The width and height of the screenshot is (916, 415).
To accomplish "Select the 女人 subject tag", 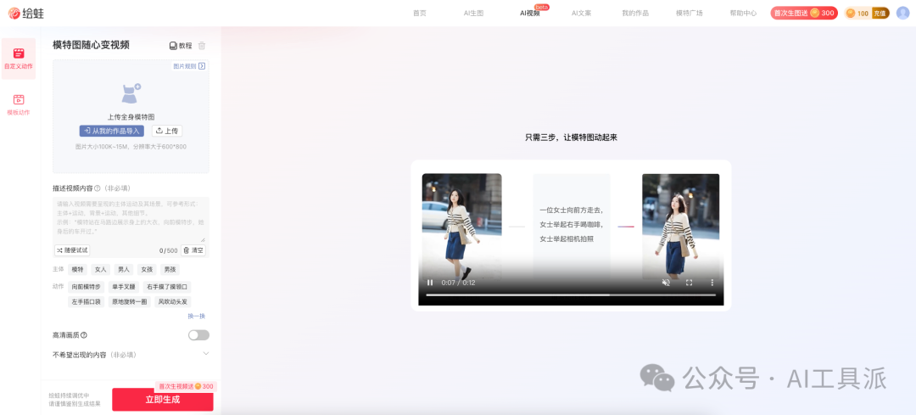I will click(x=100, y=270).
